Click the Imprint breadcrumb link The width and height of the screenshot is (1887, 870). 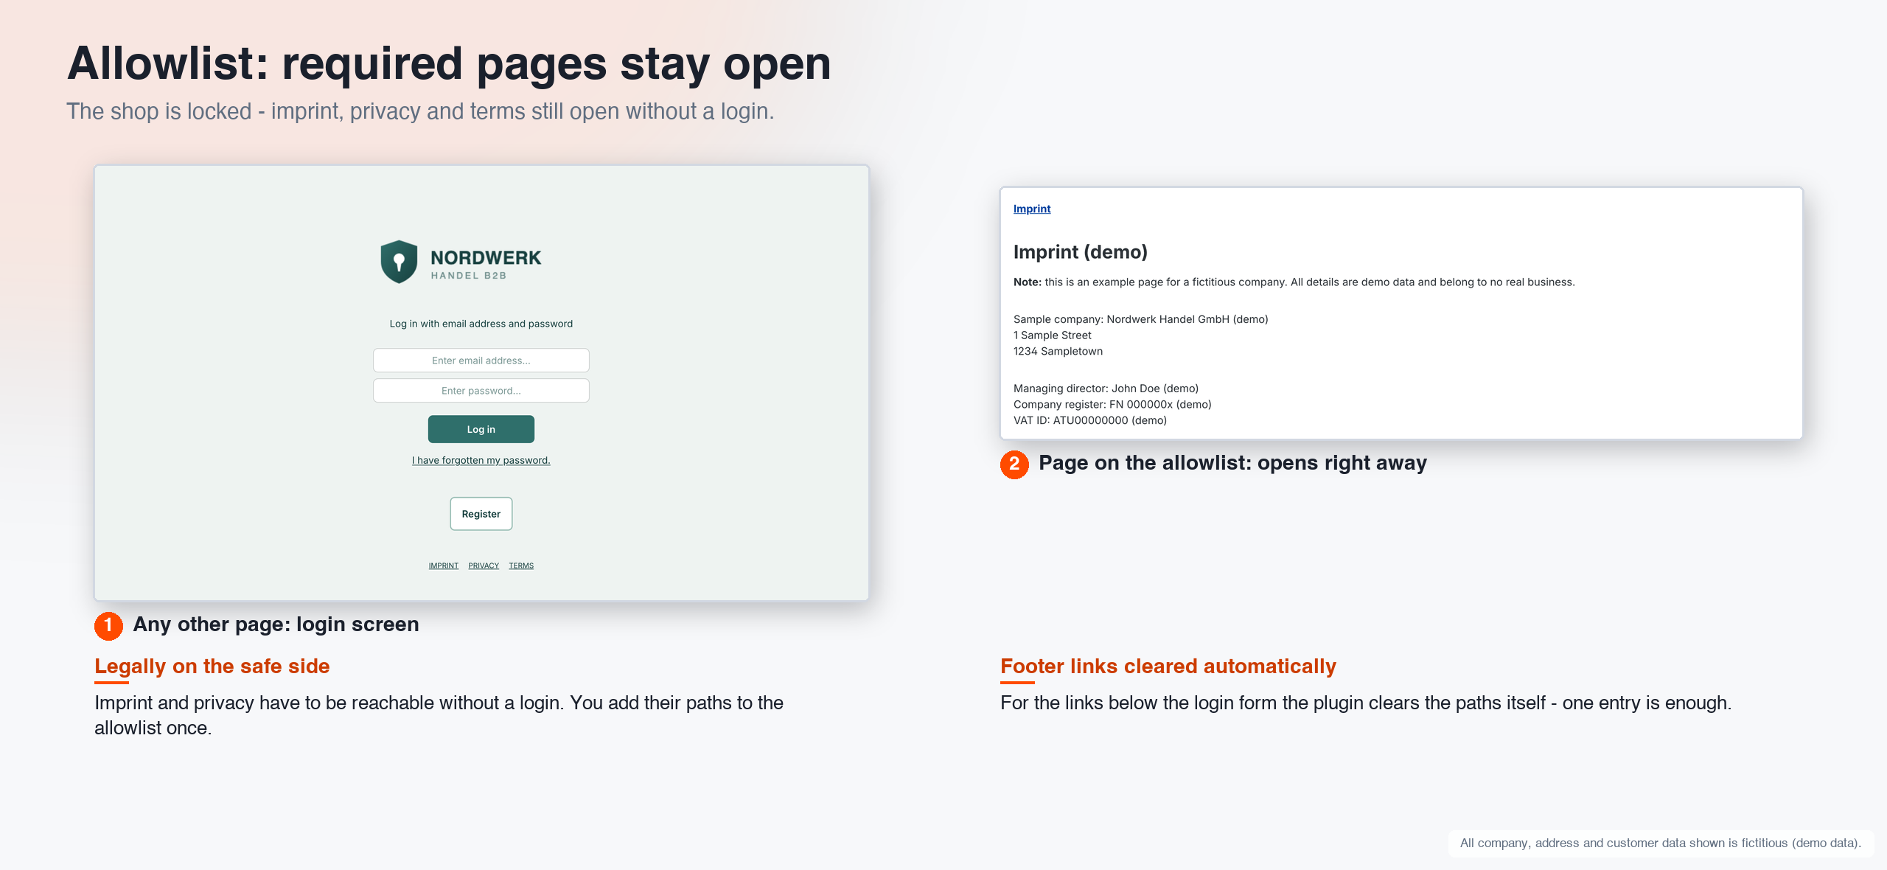click(x=1032, y=209)
